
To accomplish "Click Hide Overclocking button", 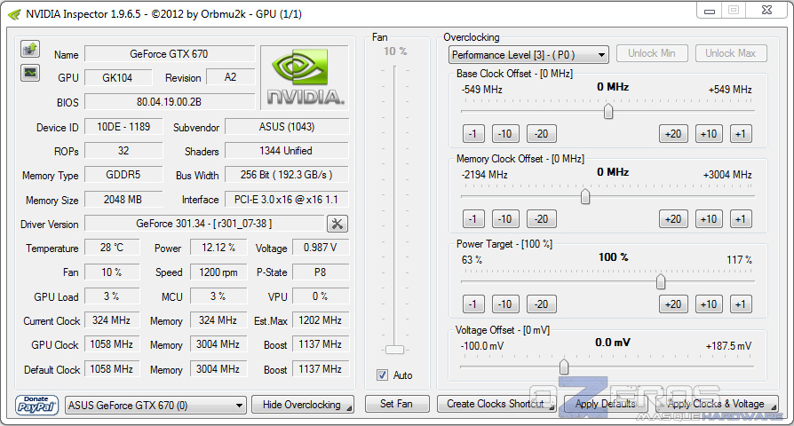I will point(302,405).
